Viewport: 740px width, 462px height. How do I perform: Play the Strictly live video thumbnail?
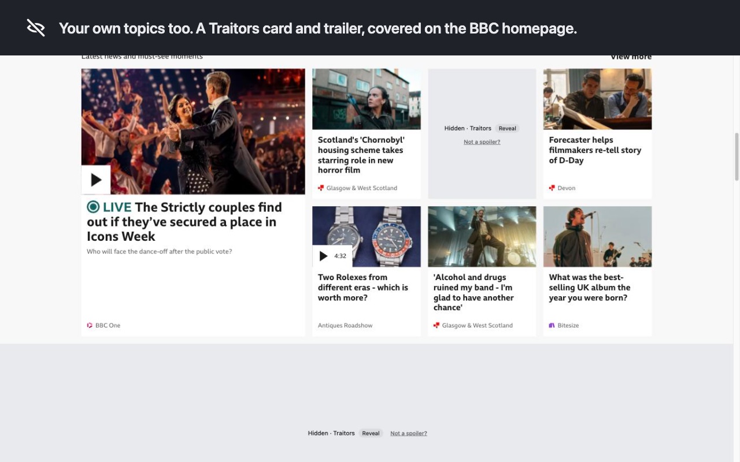[96, 180]
